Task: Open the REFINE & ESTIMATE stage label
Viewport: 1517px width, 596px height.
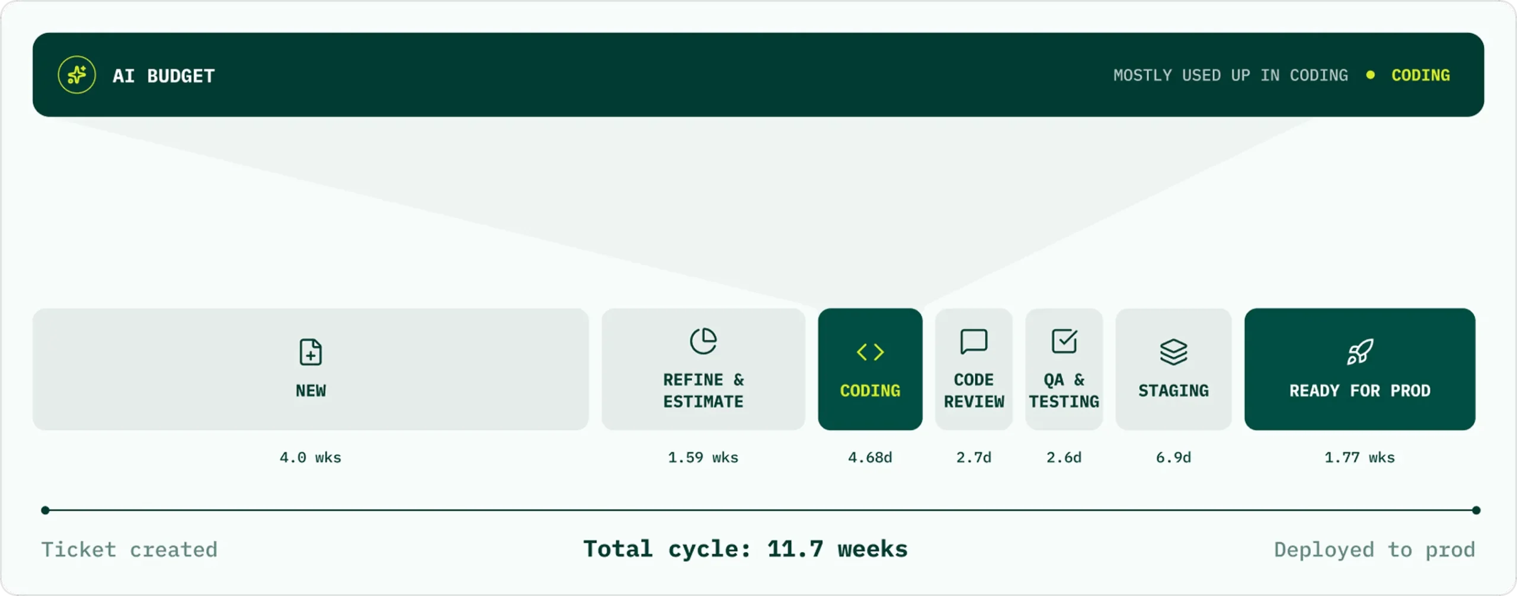Action: pos(703,391)
